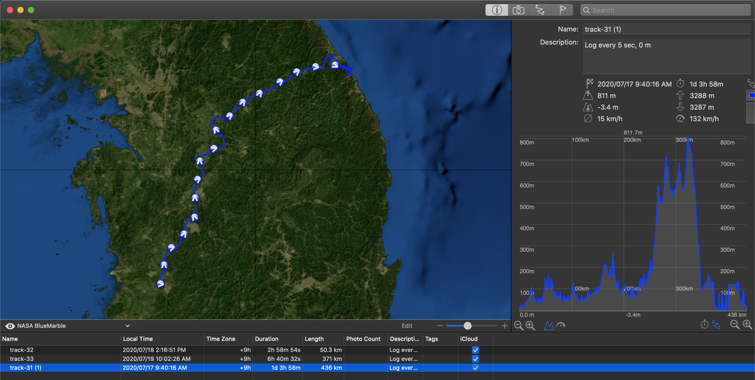Open the Info panel tab in toolbar
755x380 pixels.
[x=497, y=10]
